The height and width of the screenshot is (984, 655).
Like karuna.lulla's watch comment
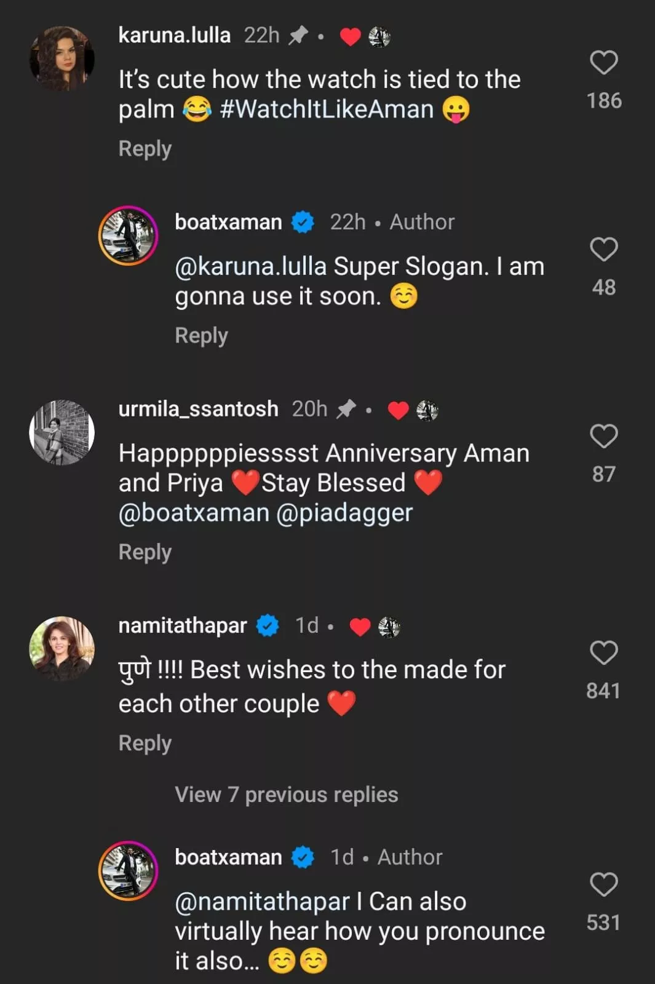(603, 63)
